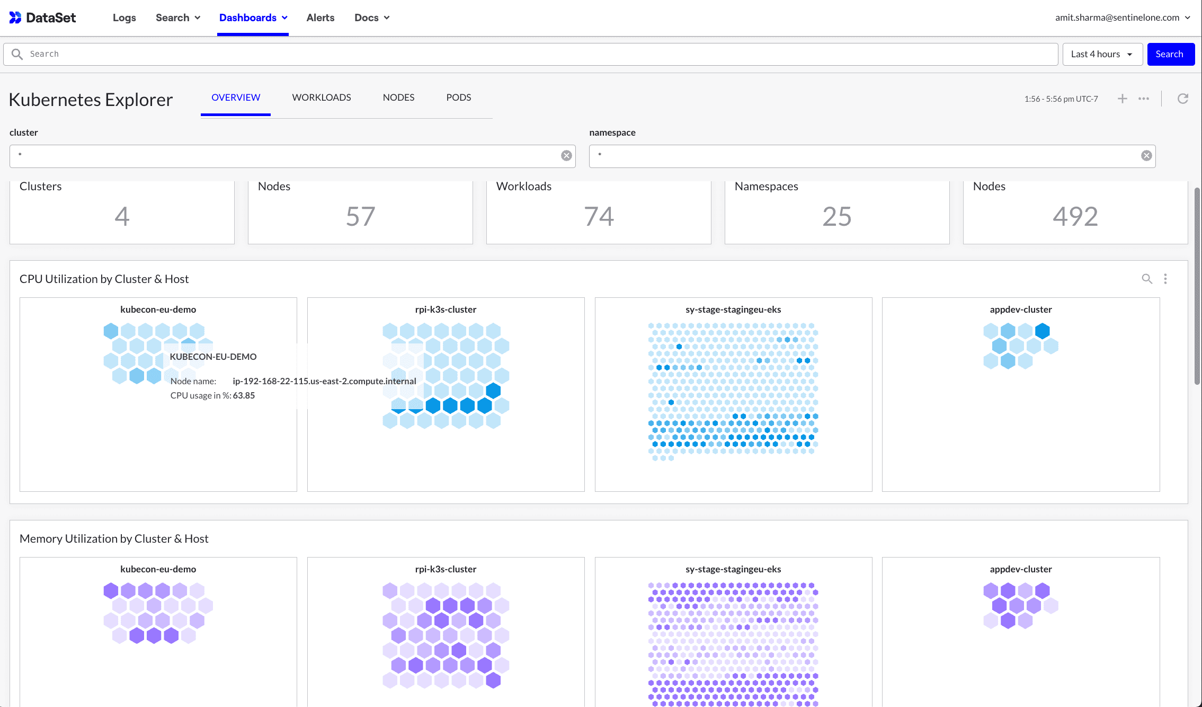Image resolution: width=1202 pixels, height=707 pixels.
Task: Click top-left hexagon in rpi-k3s-cluster CPU map
Action: coord(390,331)
